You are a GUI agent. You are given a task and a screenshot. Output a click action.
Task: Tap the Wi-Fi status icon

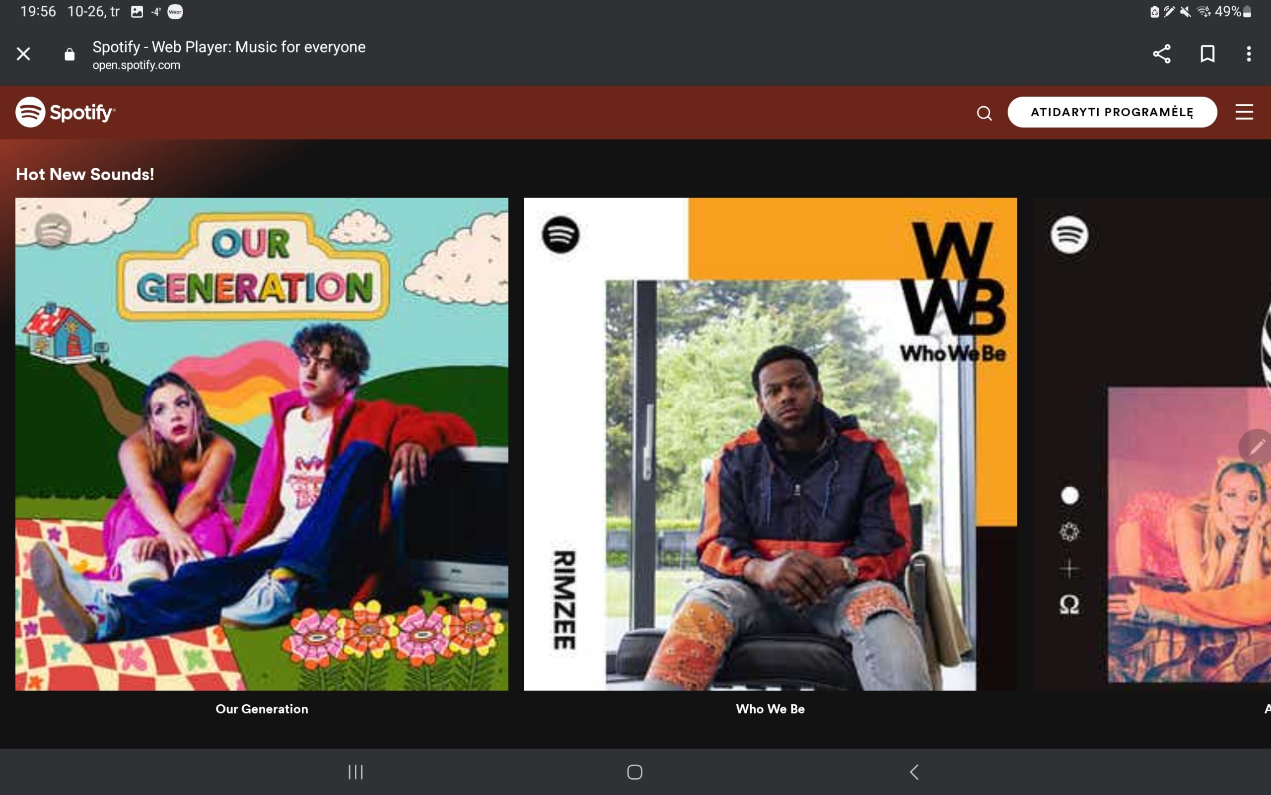click(x=1203, y=11)
